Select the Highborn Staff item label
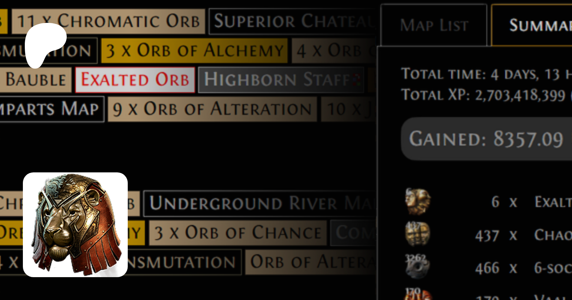Viewport: 572px width, 300px height. (x=281, y=80)
